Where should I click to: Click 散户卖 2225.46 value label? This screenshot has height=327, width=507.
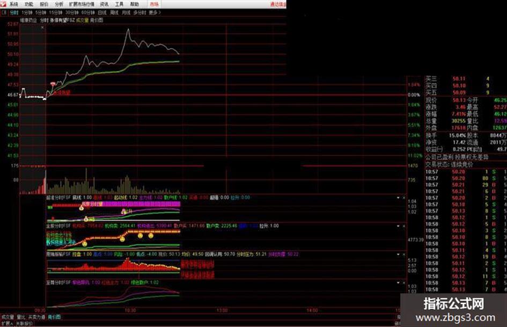(222, 226)
